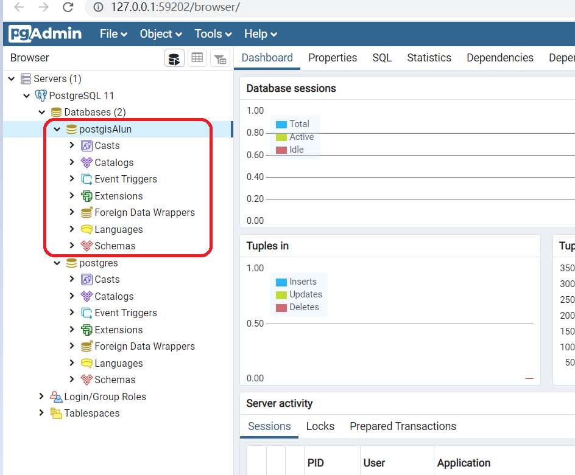Click the Catalogs icon under postgisAlun
The image size is (575, 475).
pyautogui.click(x=86, y=162)
